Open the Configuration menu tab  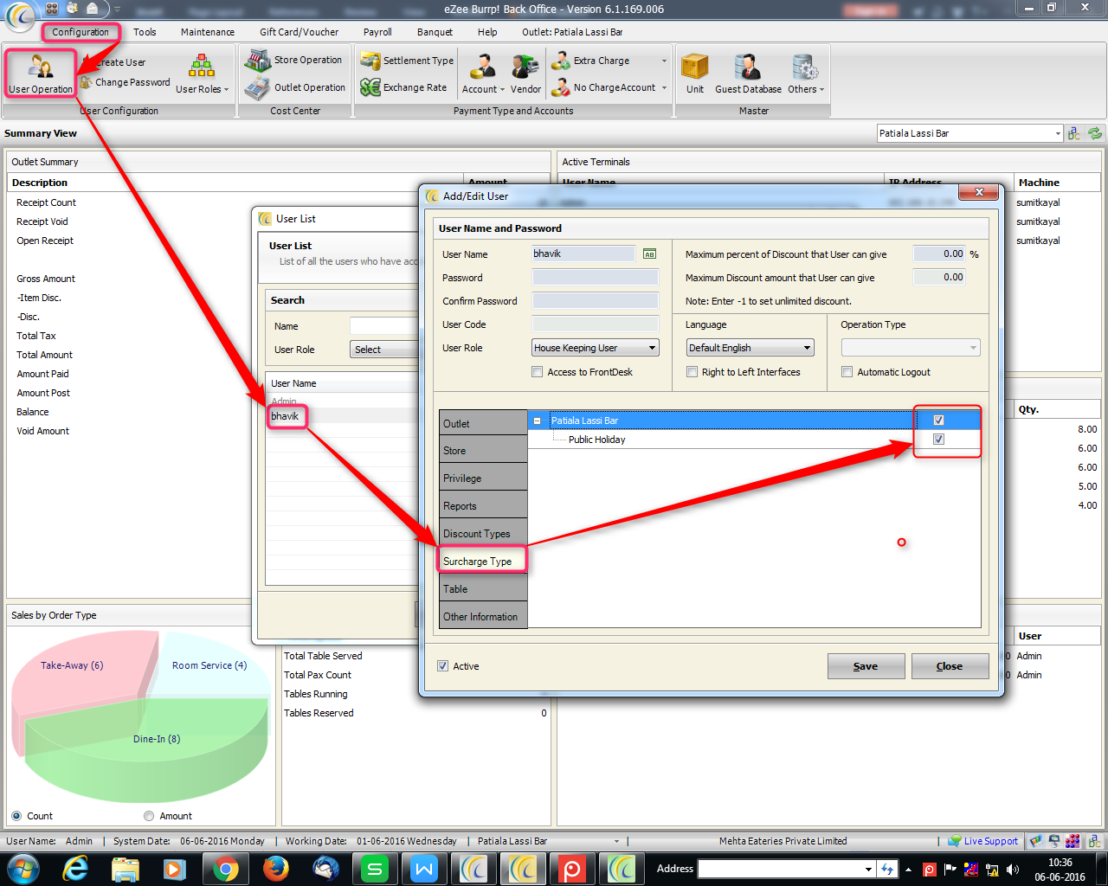click(81, 32)
